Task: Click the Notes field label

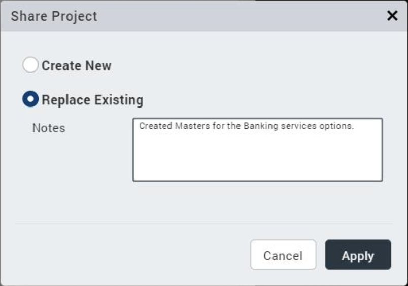Action: [49, 128]
